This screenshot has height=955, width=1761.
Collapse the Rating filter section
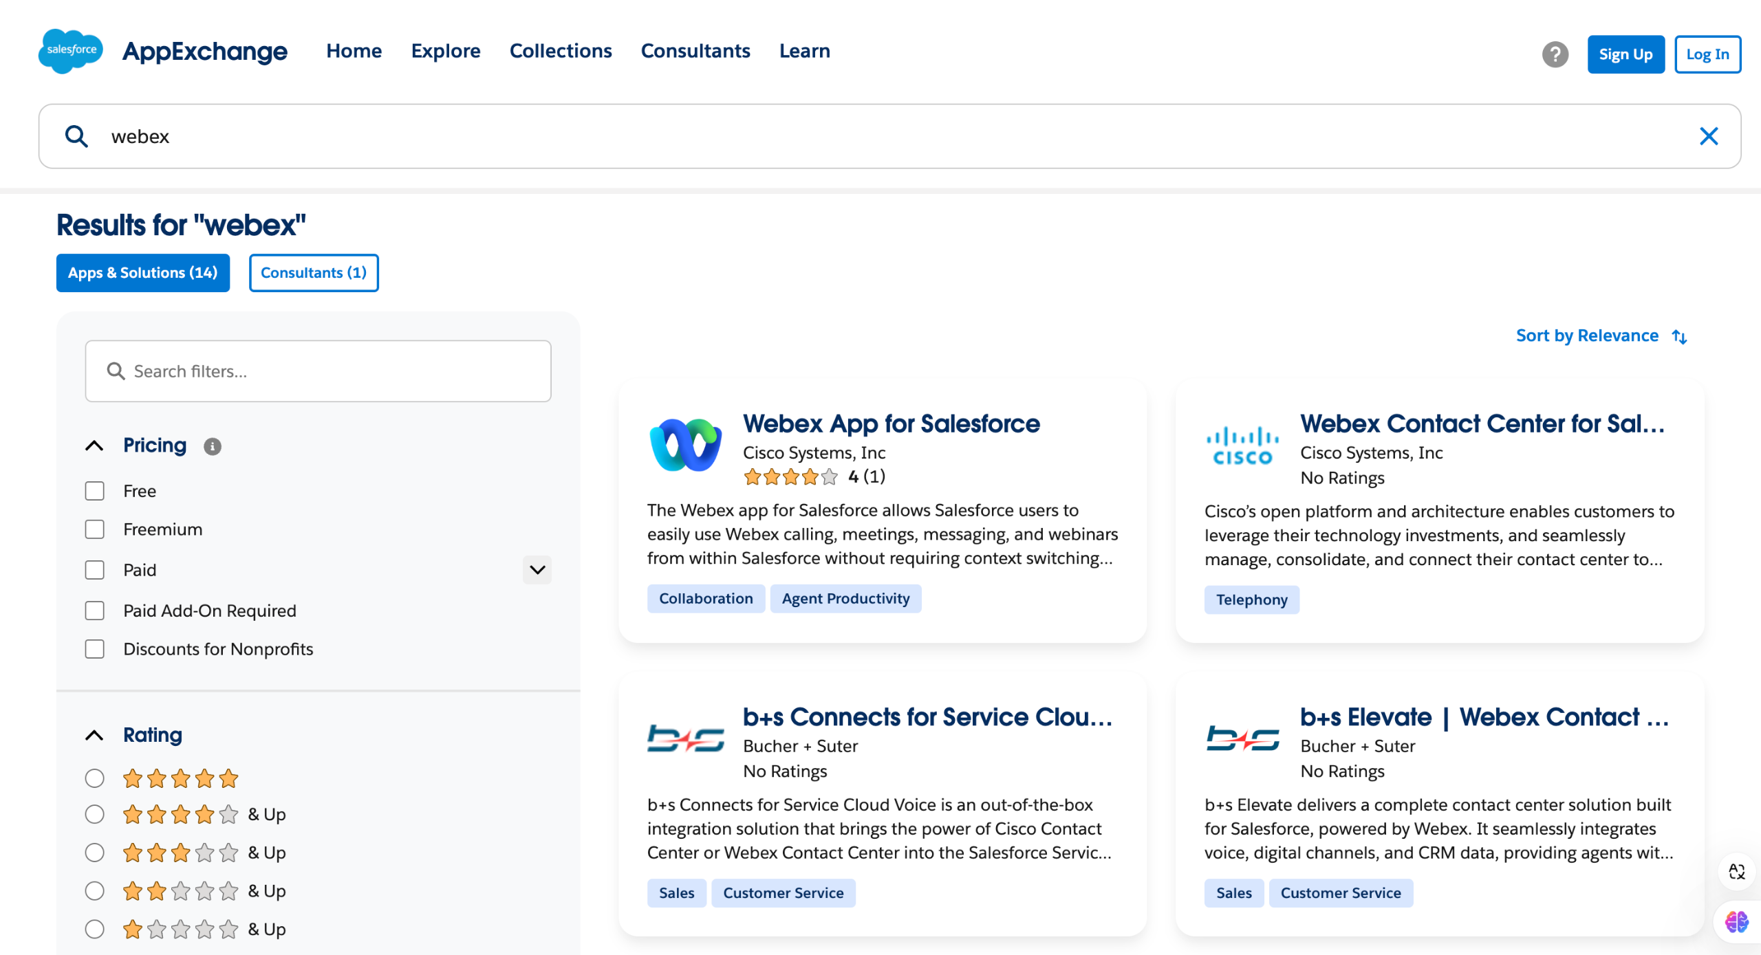coord(95,735)
